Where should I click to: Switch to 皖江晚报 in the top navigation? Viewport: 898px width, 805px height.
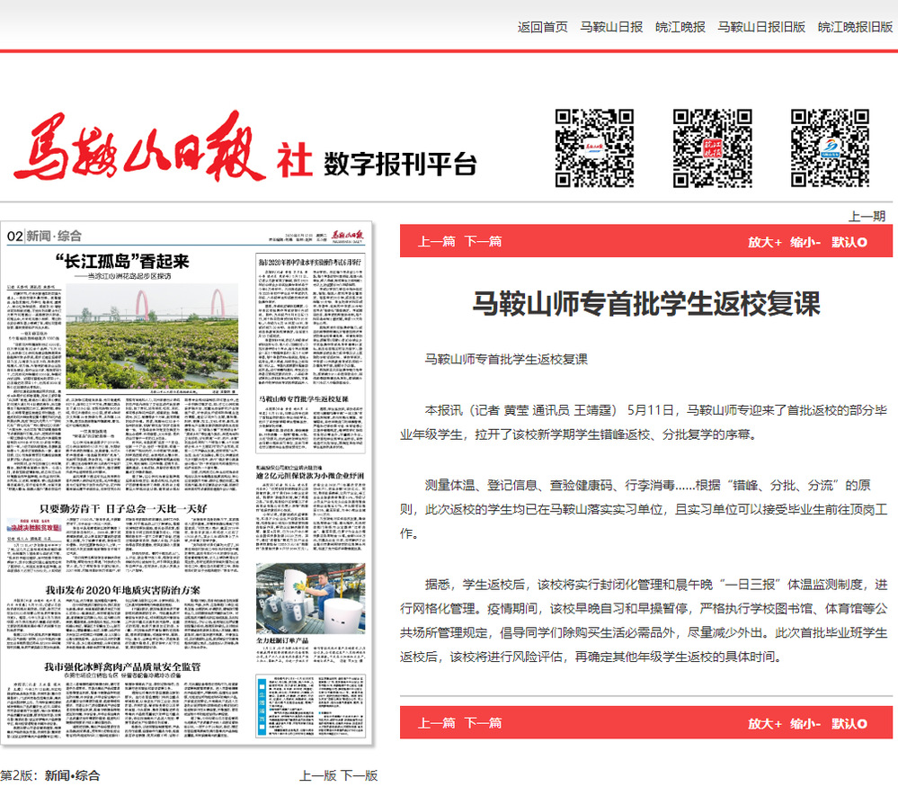tap(680, 27)
